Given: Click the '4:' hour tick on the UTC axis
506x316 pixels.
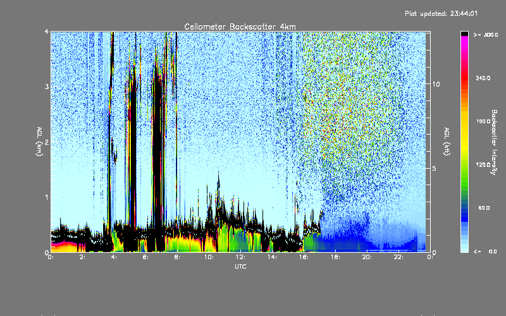Looking at the screenshot, I should 114,257.
